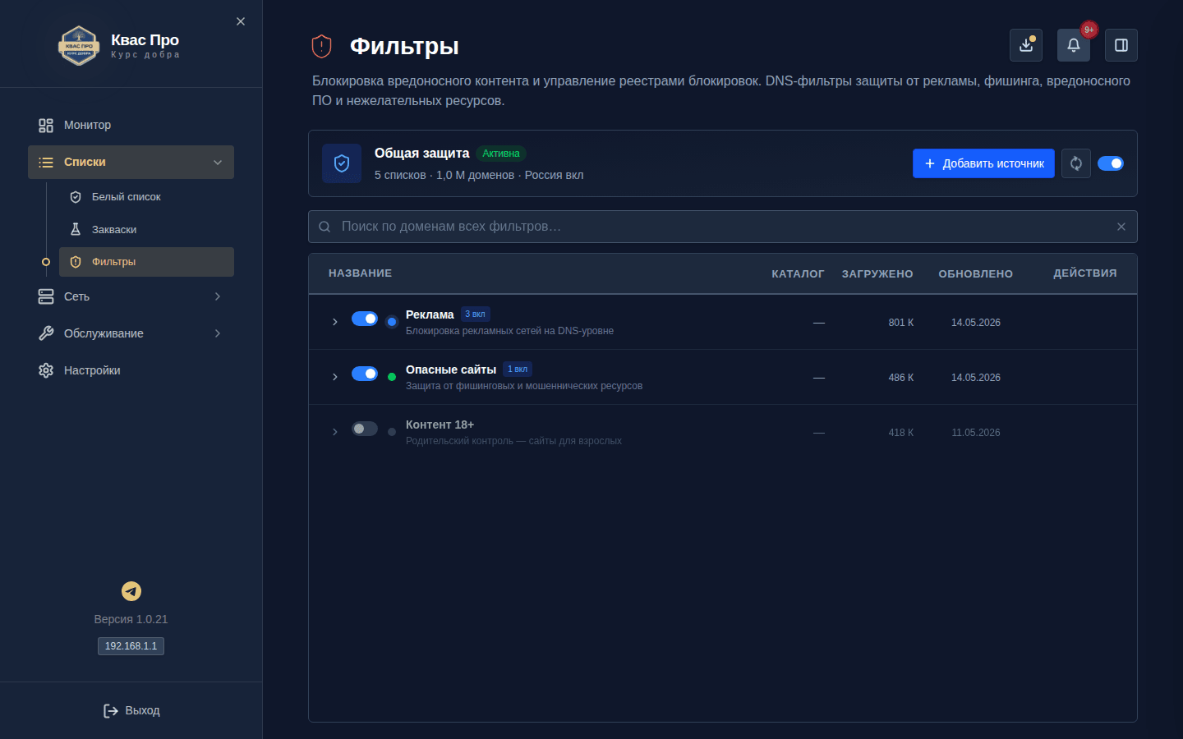Click the 1 вкл badge on Опасные сайты
The width and height of the screenshot is (1183, 739).
click(518, 369)
